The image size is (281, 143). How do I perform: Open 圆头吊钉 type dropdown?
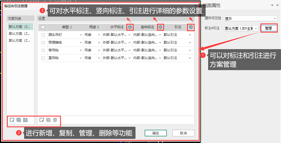coord(81,35)
